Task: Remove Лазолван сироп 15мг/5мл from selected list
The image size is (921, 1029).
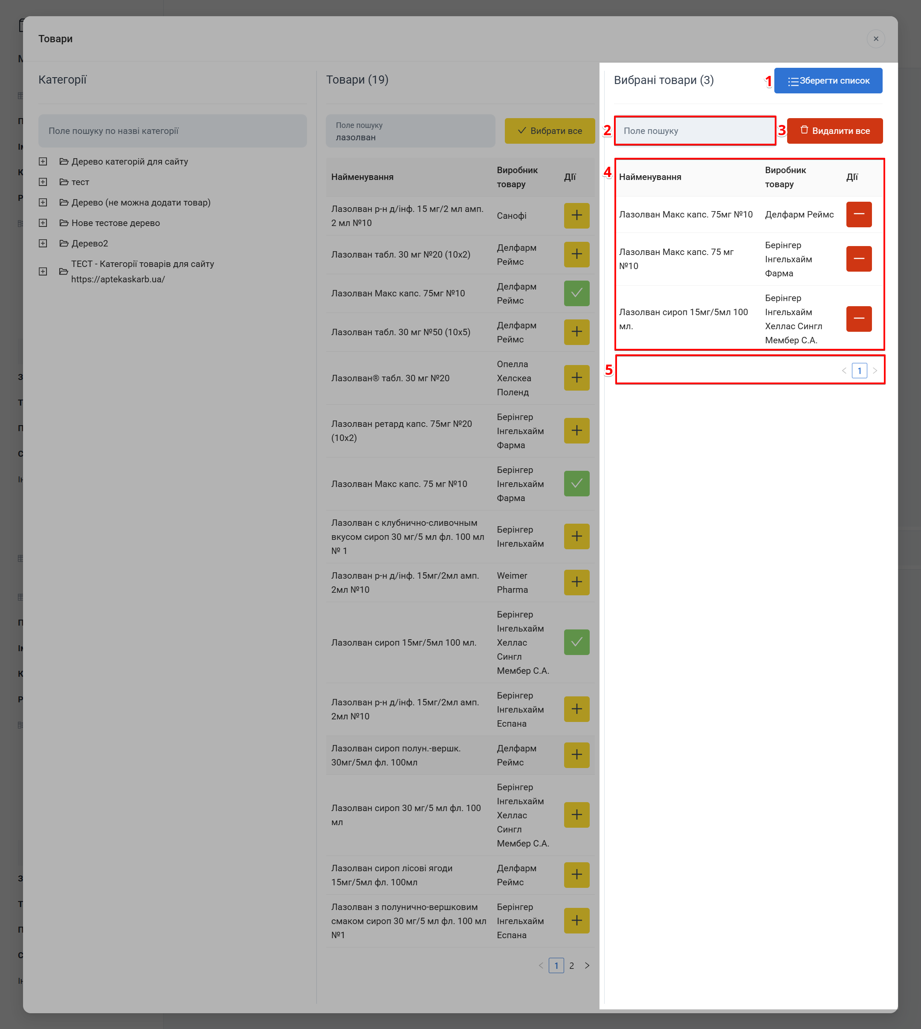Action: [x=858, y=319]
